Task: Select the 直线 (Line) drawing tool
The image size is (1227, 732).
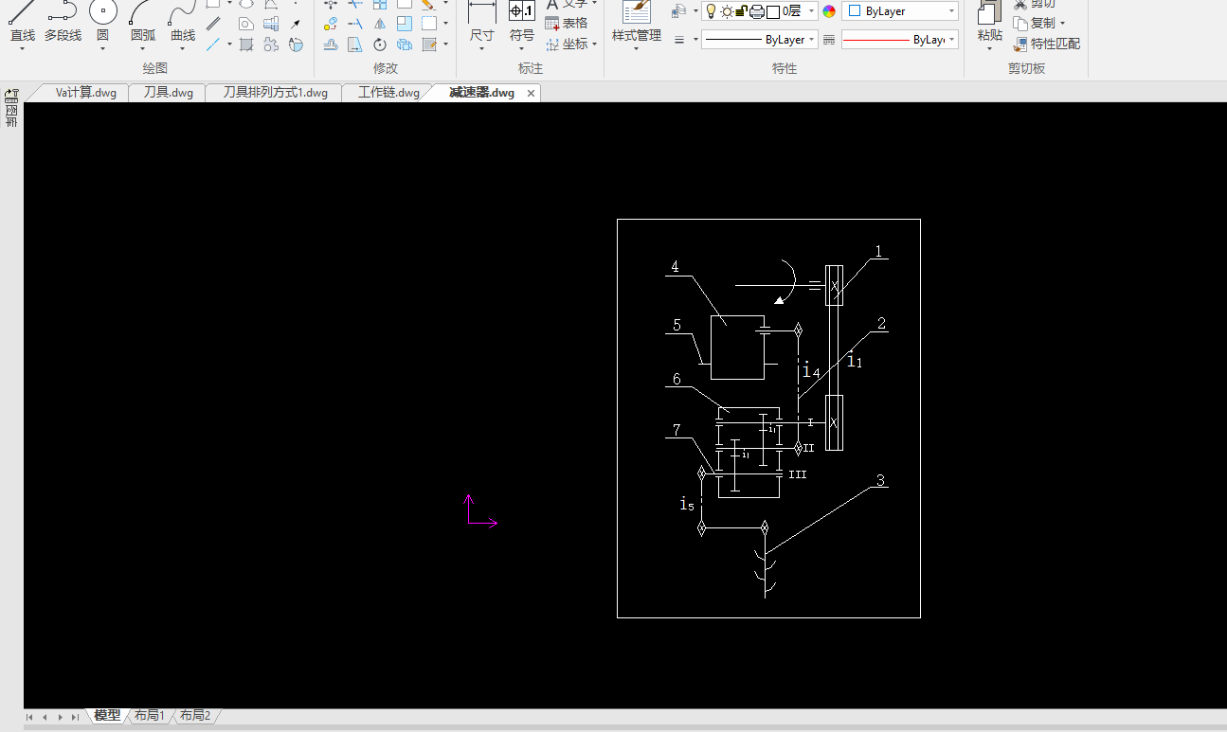Action: click(22, 23)
